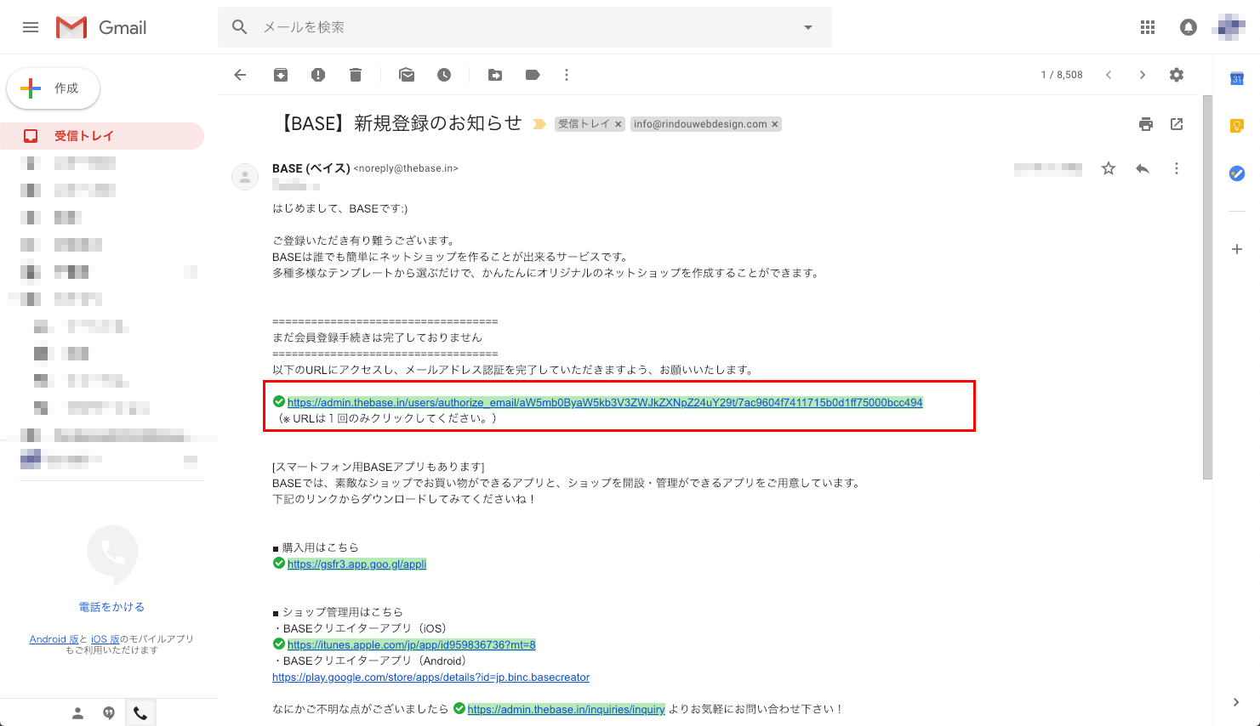The image size is (1260, 726).
Task: Open the settings gear
Action: (x=1177, y=75)
